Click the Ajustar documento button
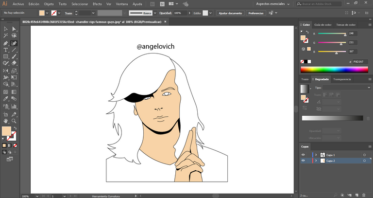Screen dimensions: 373x198 point(230,13)
